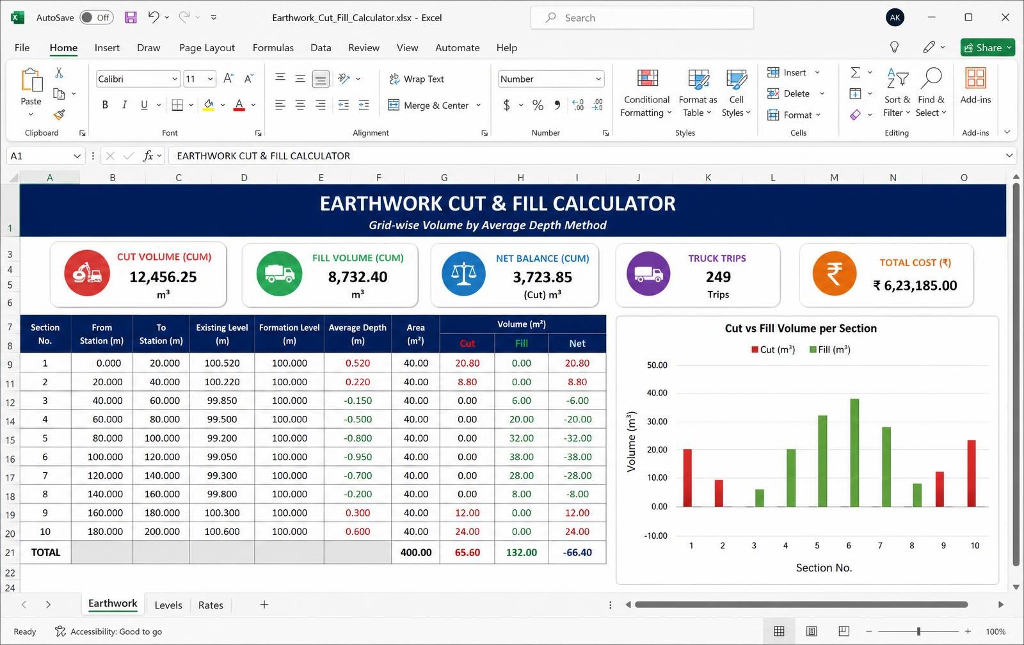1024x645 pixels.
Task: Toggle Wrap Text
Action: coord(416,79)
